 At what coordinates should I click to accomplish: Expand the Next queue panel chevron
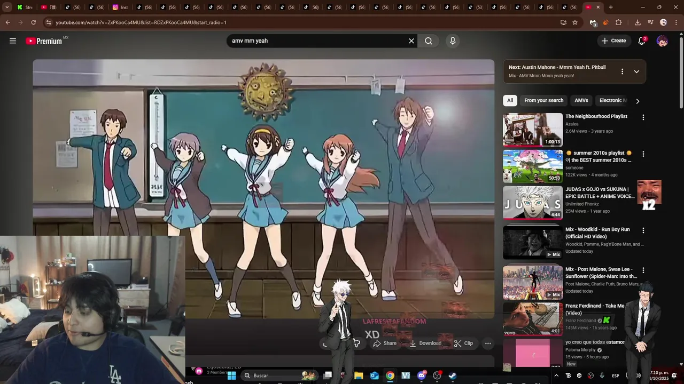tap(636, 71)
